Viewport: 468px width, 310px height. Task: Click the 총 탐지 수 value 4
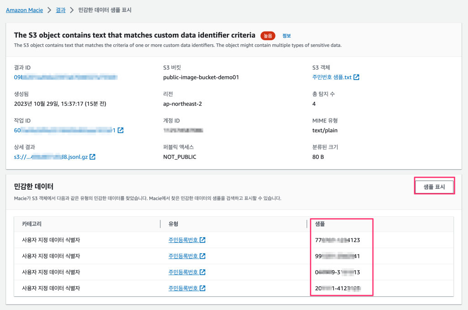coord(314,104)
